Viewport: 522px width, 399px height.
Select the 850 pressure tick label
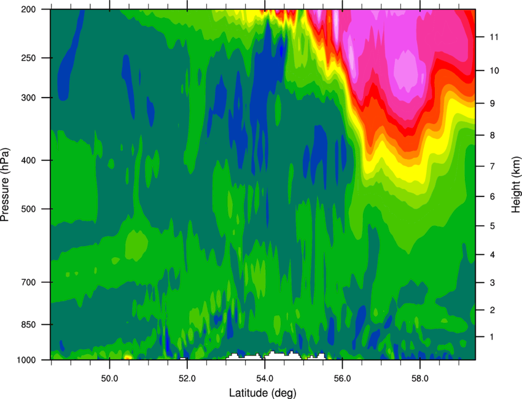tap(29, 325)
